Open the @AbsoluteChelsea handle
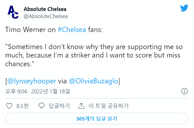Viewport: 194px width, 128px height. [46, 16]
